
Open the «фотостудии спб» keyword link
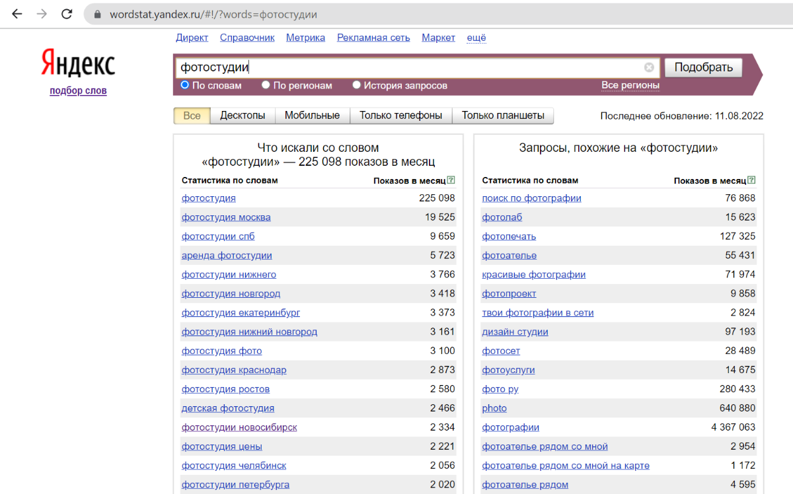[x=218, y=236]
